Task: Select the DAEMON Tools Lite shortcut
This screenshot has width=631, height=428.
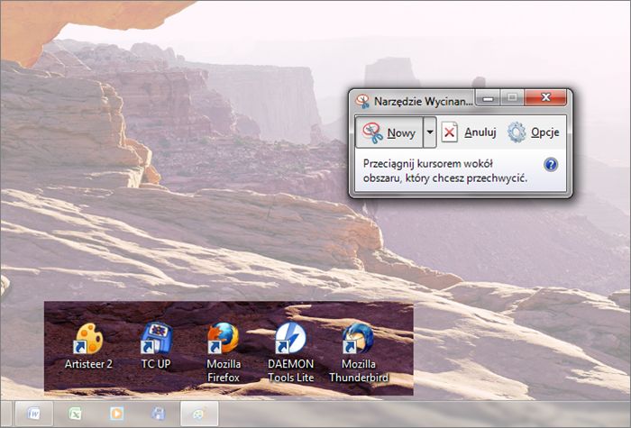Action: point(290,353)
